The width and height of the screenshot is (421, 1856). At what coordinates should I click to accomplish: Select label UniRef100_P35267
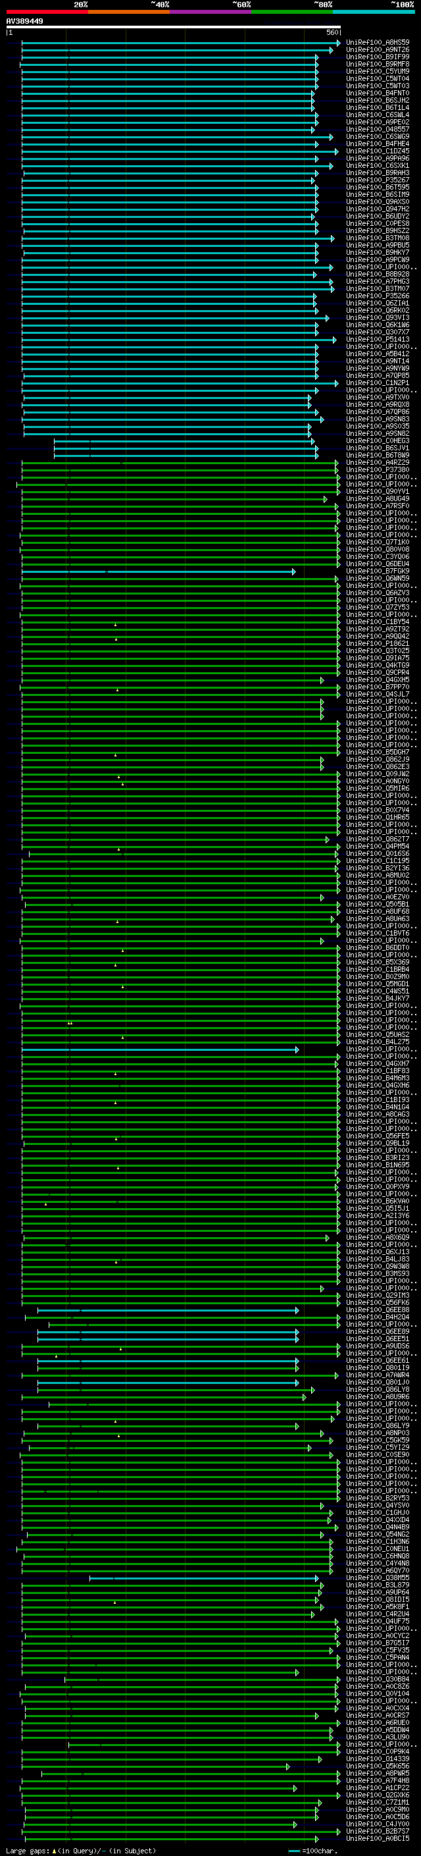pyautogui.click(x=378, y=180)
